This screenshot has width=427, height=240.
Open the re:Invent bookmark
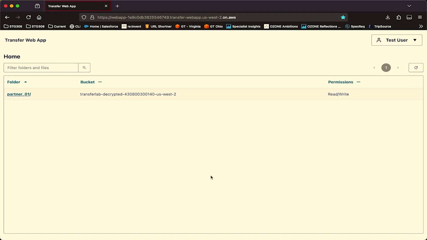coord(131,26)
